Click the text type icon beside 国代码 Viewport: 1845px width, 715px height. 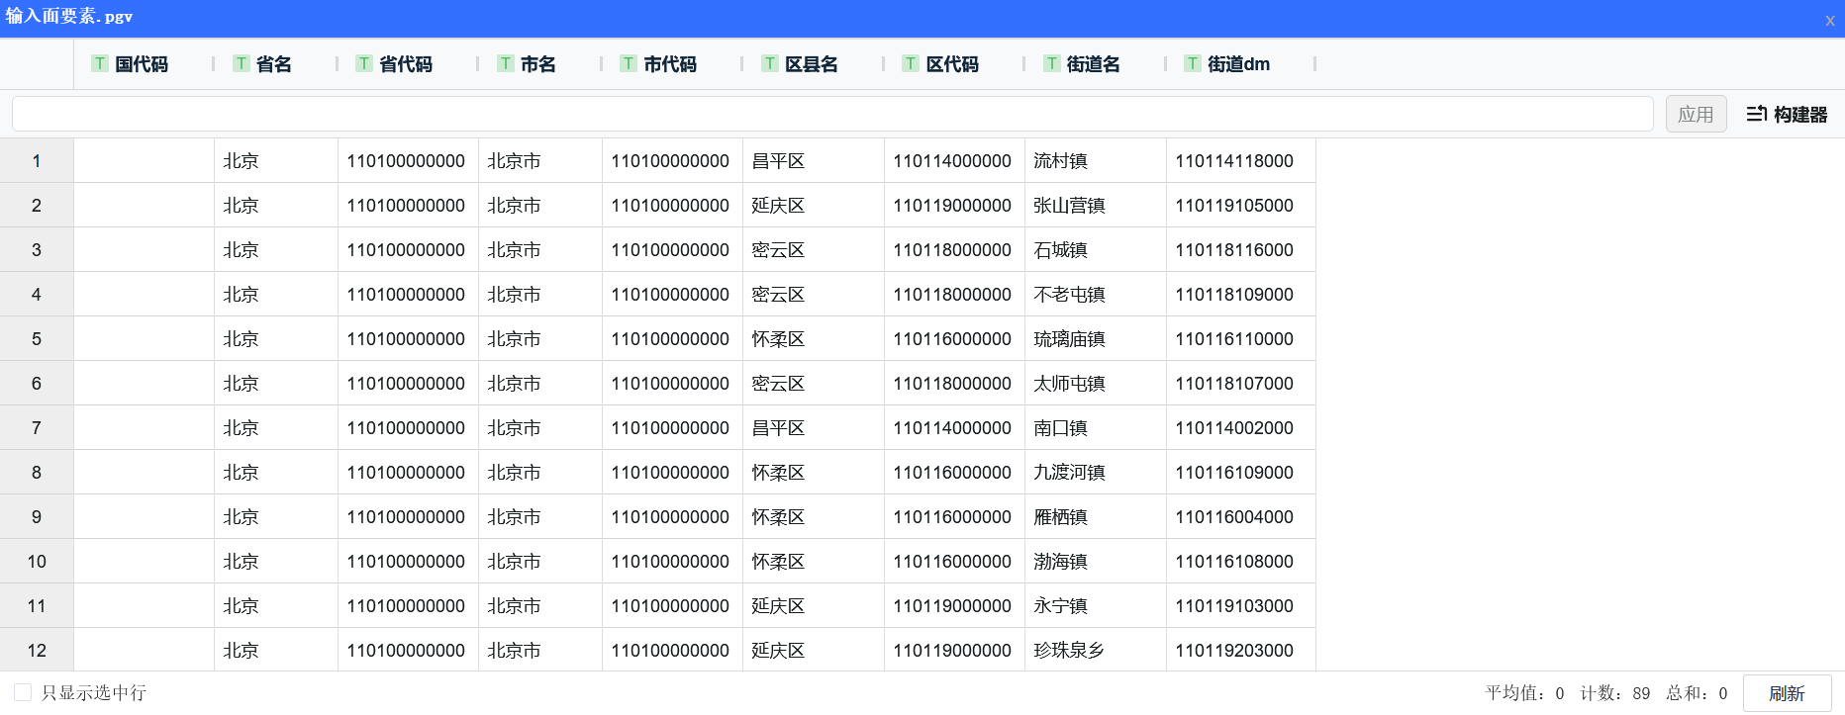pyautogui.click(x=100, y=64)
